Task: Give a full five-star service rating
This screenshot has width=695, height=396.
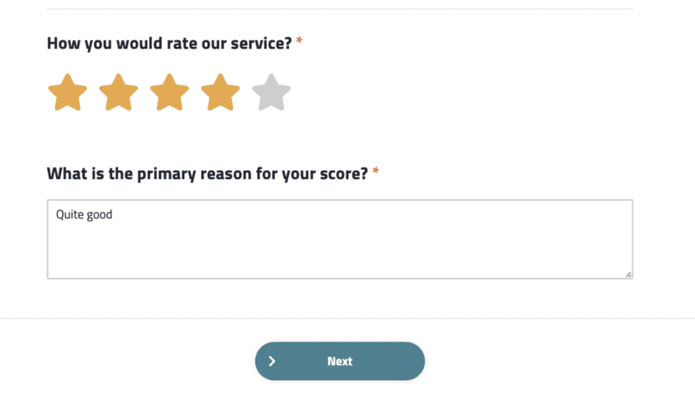Action: coord(271,93)
